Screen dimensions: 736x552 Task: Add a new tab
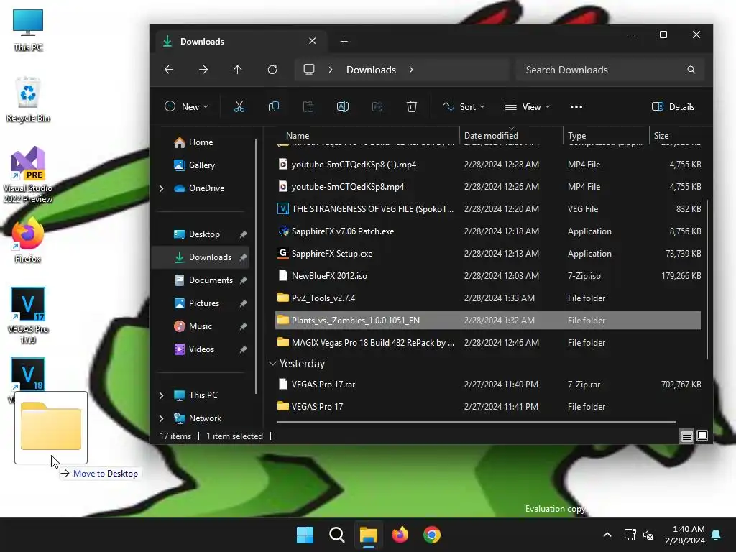point(344,41)
